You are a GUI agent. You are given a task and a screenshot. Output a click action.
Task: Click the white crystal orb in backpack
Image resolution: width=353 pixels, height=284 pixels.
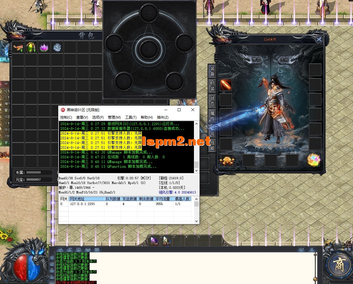[57, 47]
